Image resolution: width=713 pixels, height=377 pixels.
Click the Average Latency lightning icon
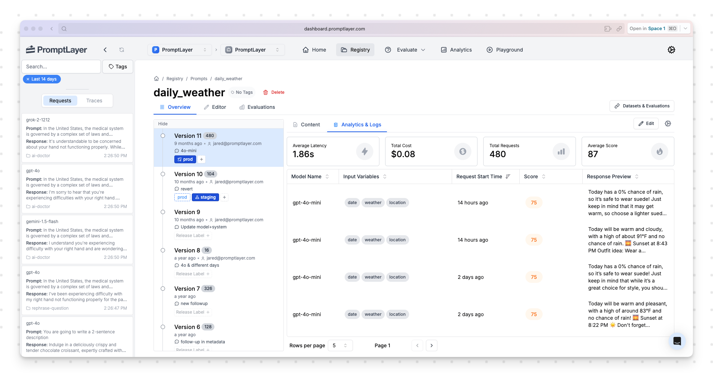coord(365,151)
